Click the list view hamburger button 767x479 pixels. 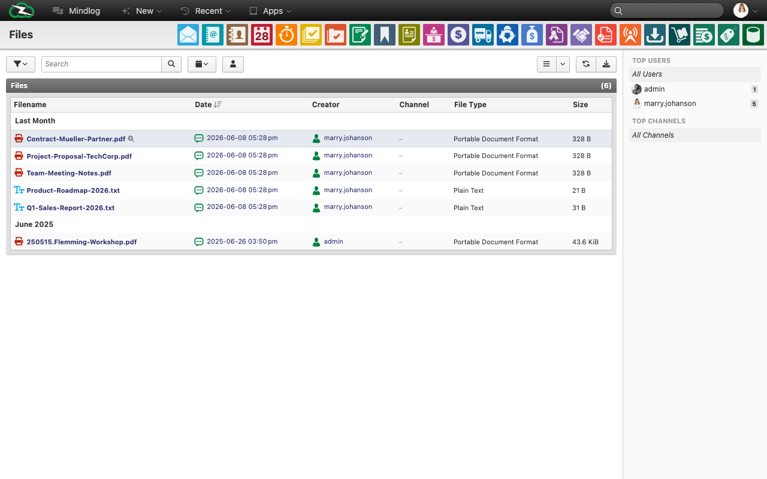point(546,64)
